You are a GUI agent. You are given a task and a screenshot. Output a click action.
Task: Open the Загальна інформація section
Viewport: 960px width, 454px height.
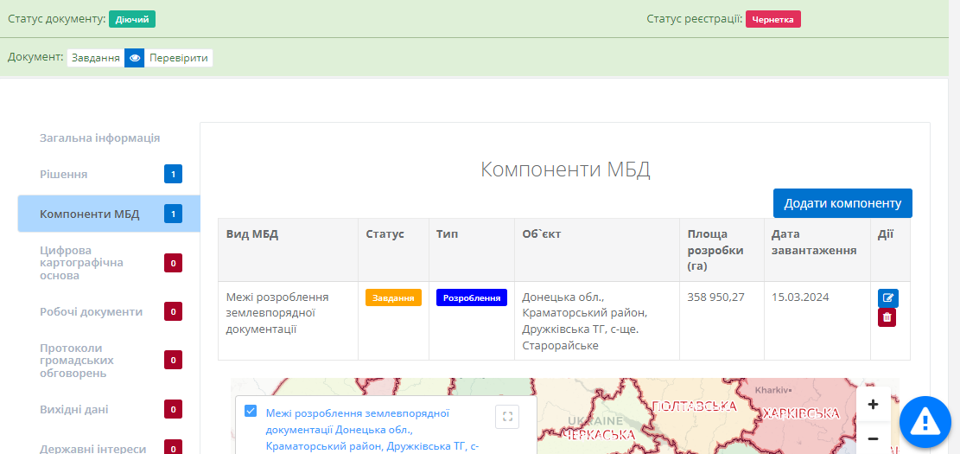tap(99, 137)
